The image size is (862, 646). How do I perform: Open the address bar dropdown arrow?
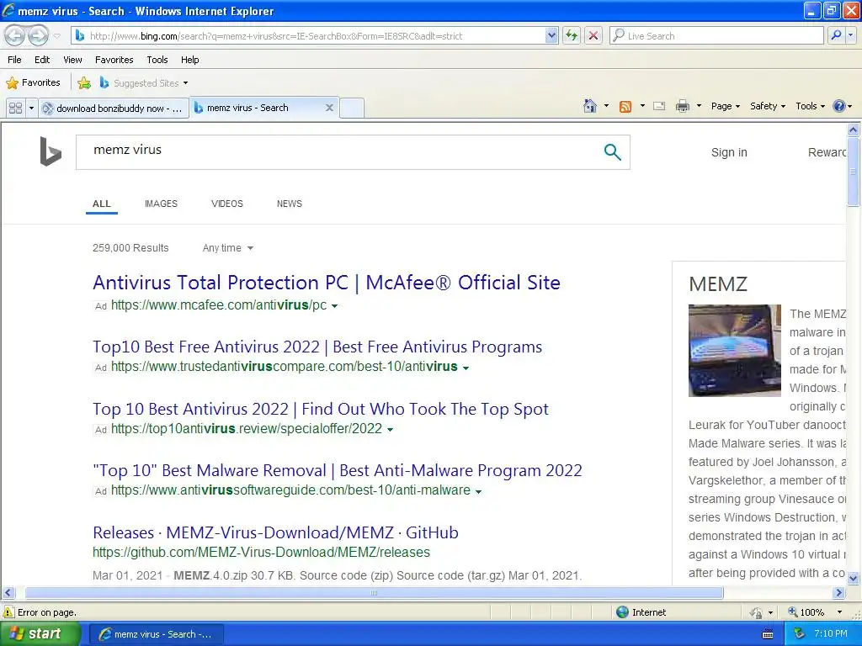tap(551, 35)
